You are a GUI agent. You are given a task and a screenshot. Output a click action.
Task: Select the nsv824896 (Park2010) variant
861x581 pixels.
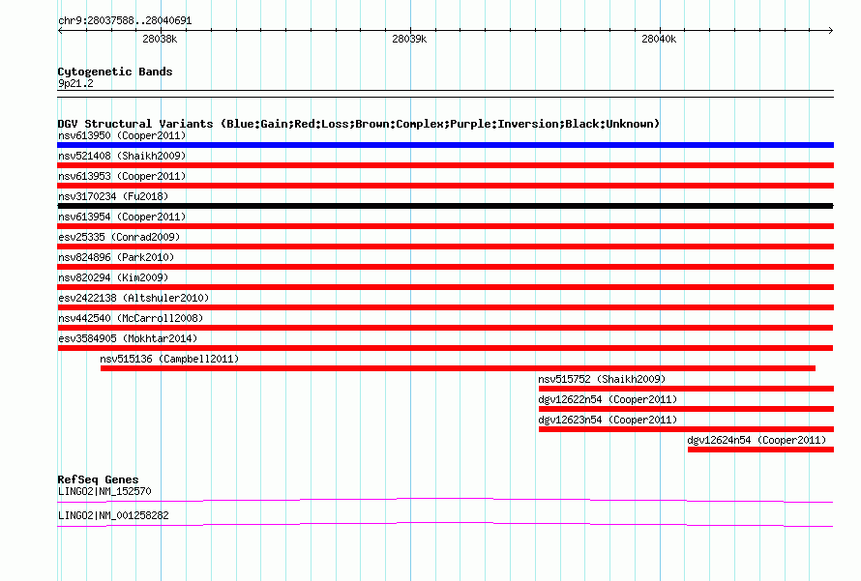(x=116, y=257)
